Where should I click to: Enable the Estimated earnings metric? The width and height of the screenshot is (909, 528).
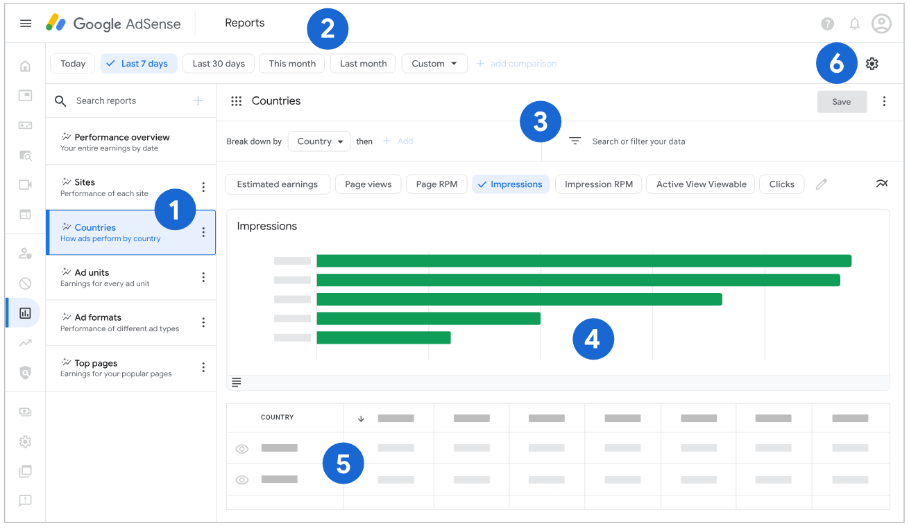(x=277, y=184)
